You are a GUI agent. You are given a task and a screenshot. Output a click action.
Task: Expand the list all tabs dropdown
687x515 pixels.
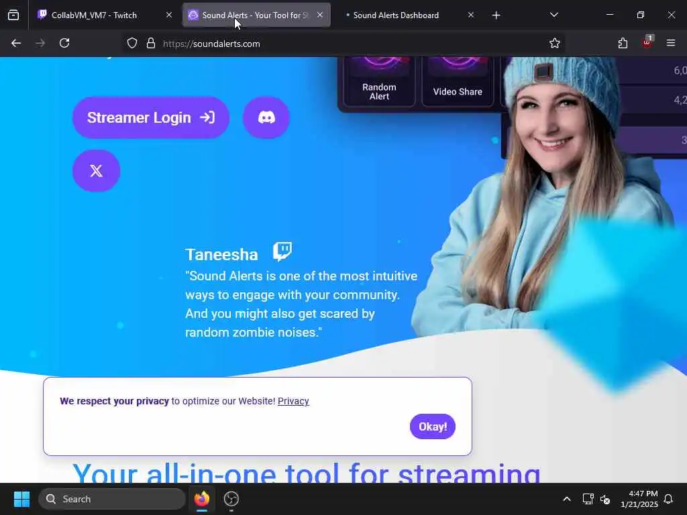tap(553, 15)
